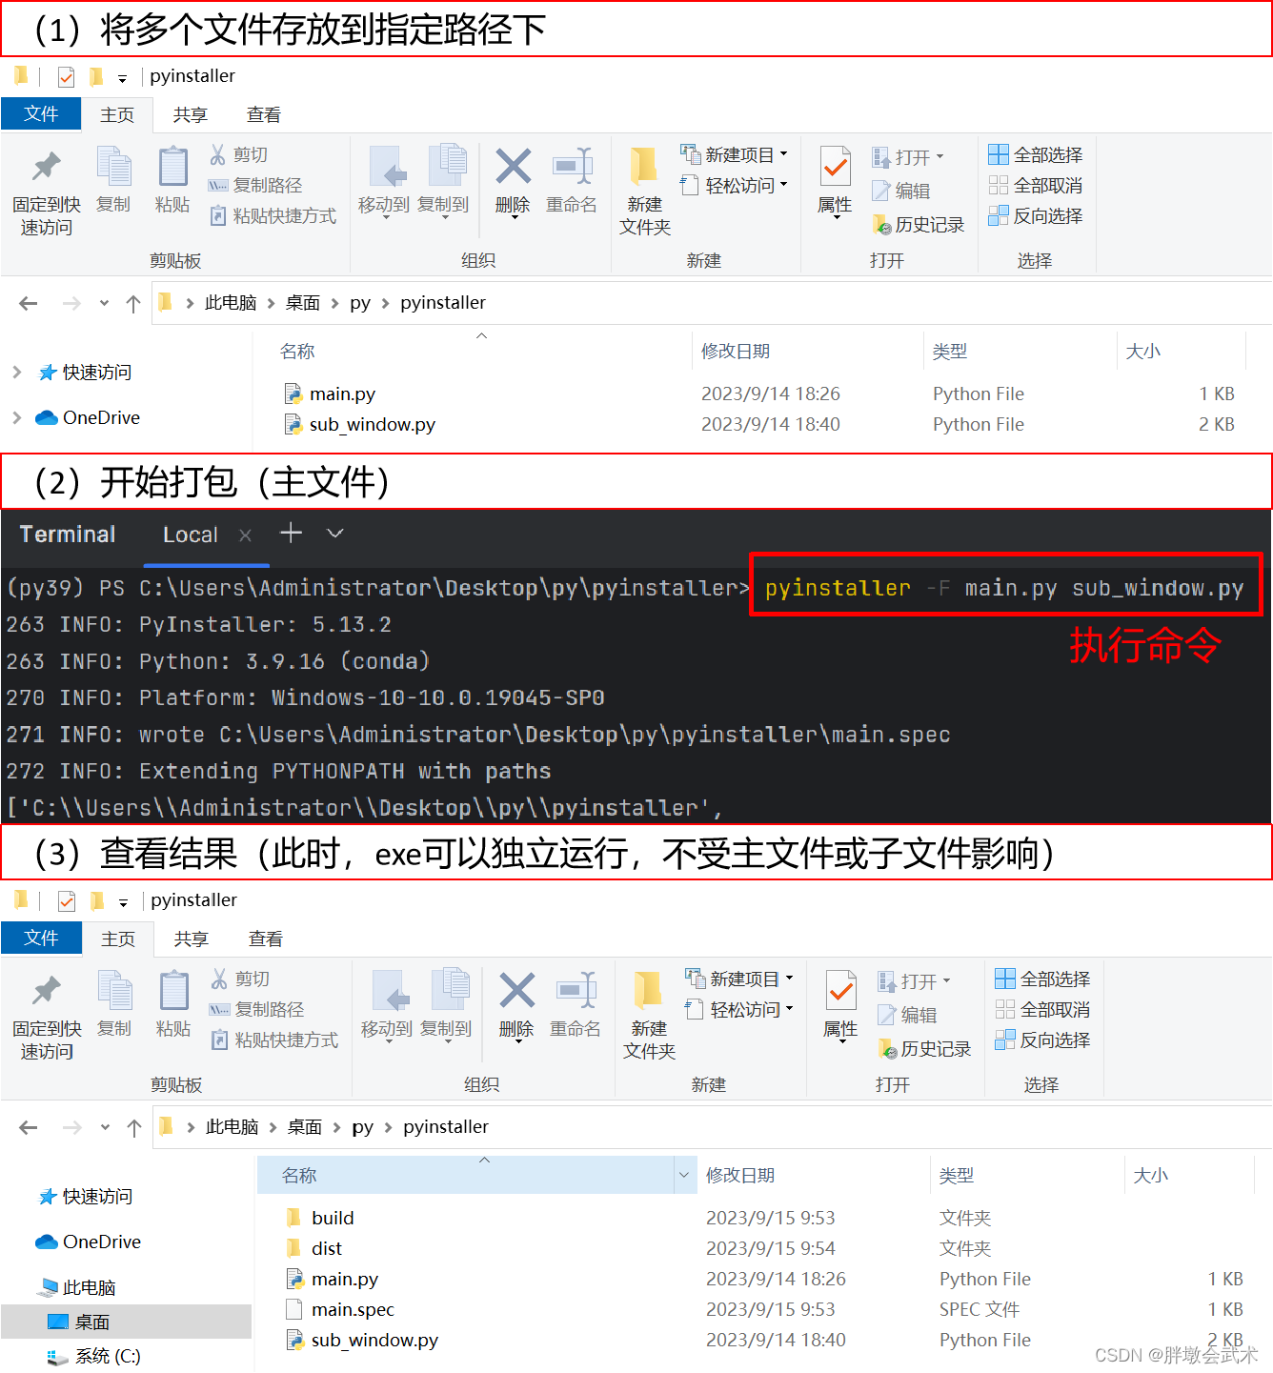The height and width of the screenshot is (1373, 1273).
Task: Click Pin to Quick Access in top Explorer window
Action: [x=46, y=192]
